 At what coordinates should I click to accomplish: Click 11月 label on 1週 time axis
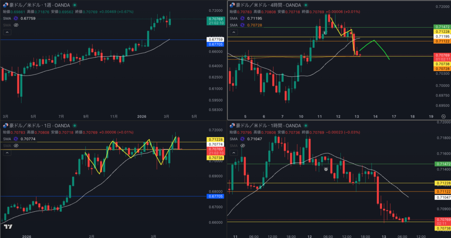[114, 116]
